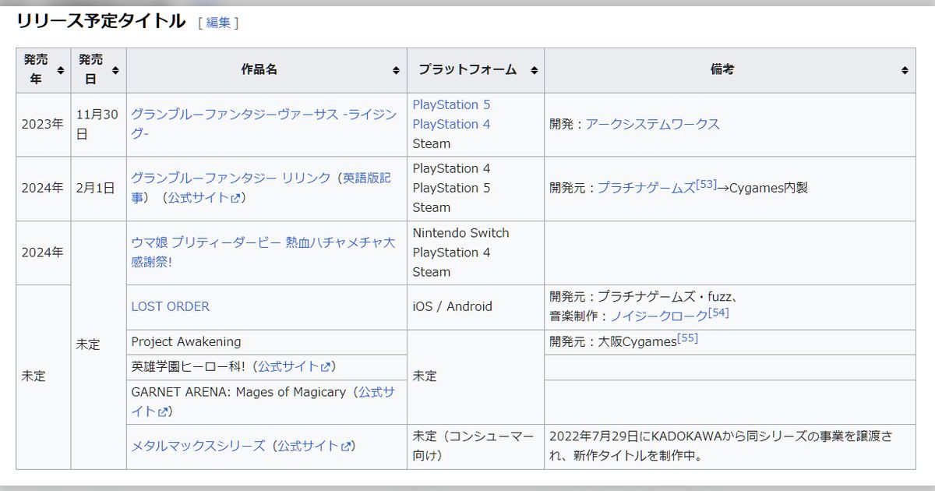Screen dimensions: 935x491
Task: Open the 編集 link next to リリース予定タイトル
Action: tap(219, 23)
